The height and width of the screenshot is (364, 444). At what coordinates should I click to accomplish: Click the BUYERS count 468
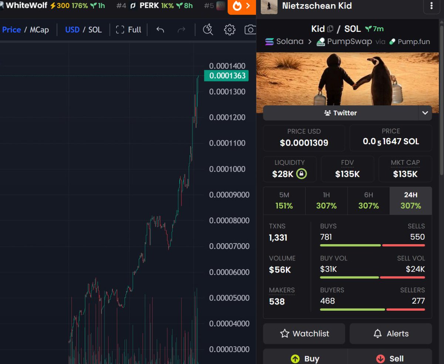pos(327,301)
